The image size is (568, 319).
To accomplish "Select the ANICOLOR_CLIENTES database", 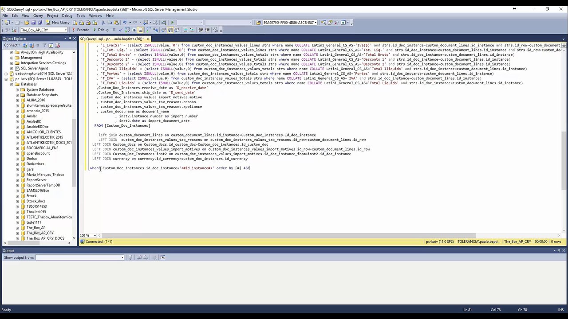I will [x=43, y=132].
